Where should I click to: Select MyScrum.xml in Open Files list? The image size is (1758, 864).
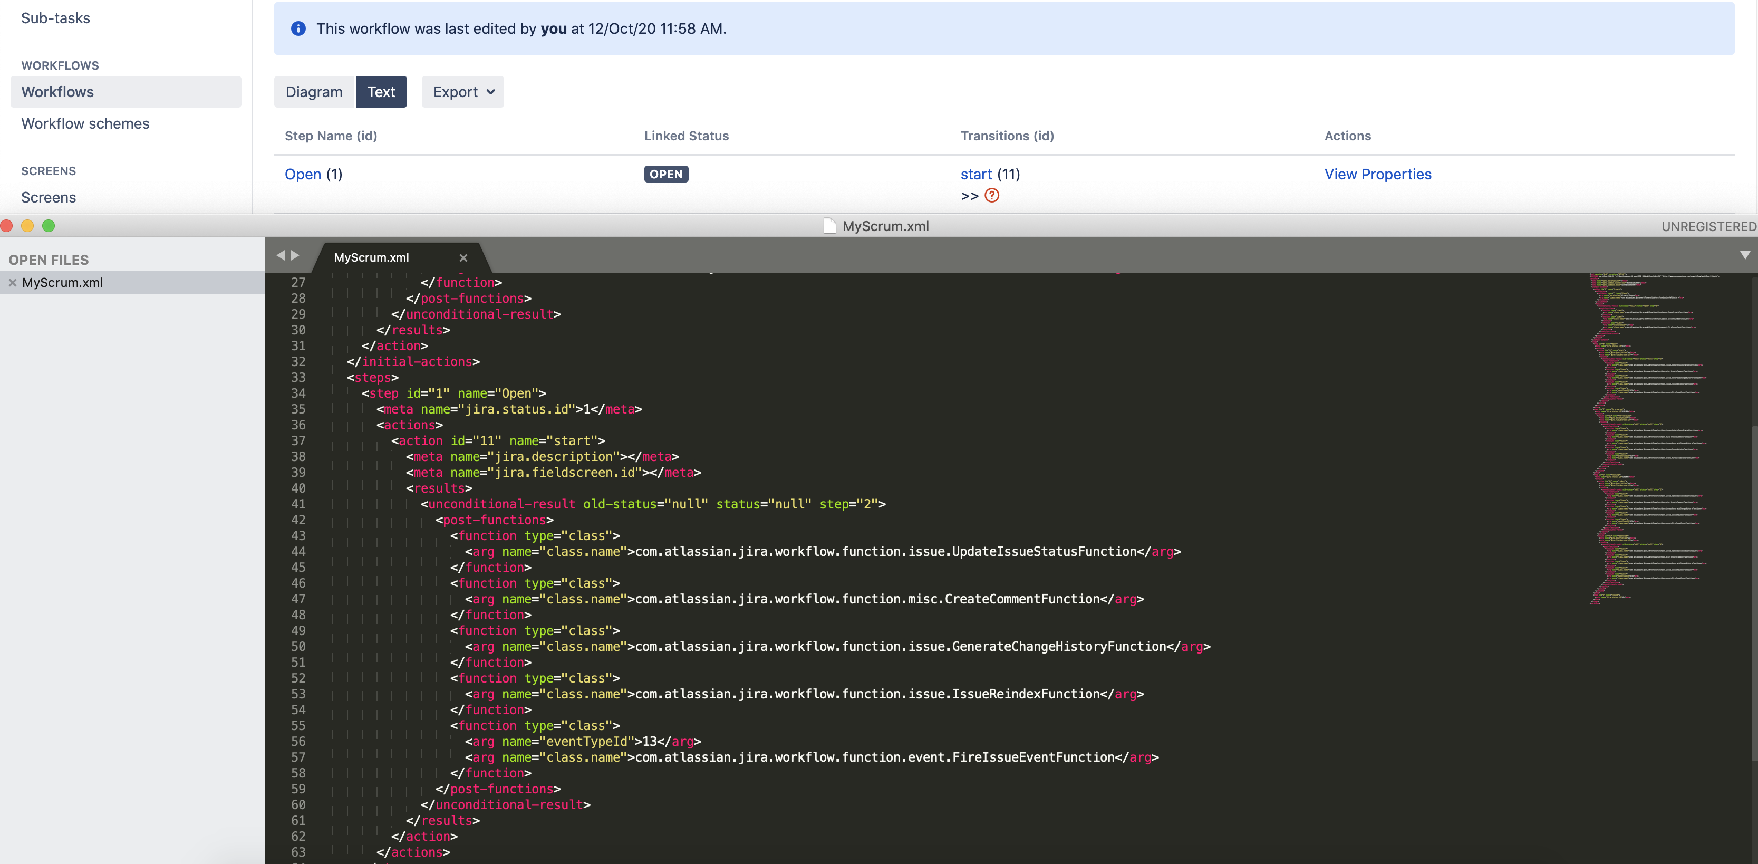click(x=63, y=283)
